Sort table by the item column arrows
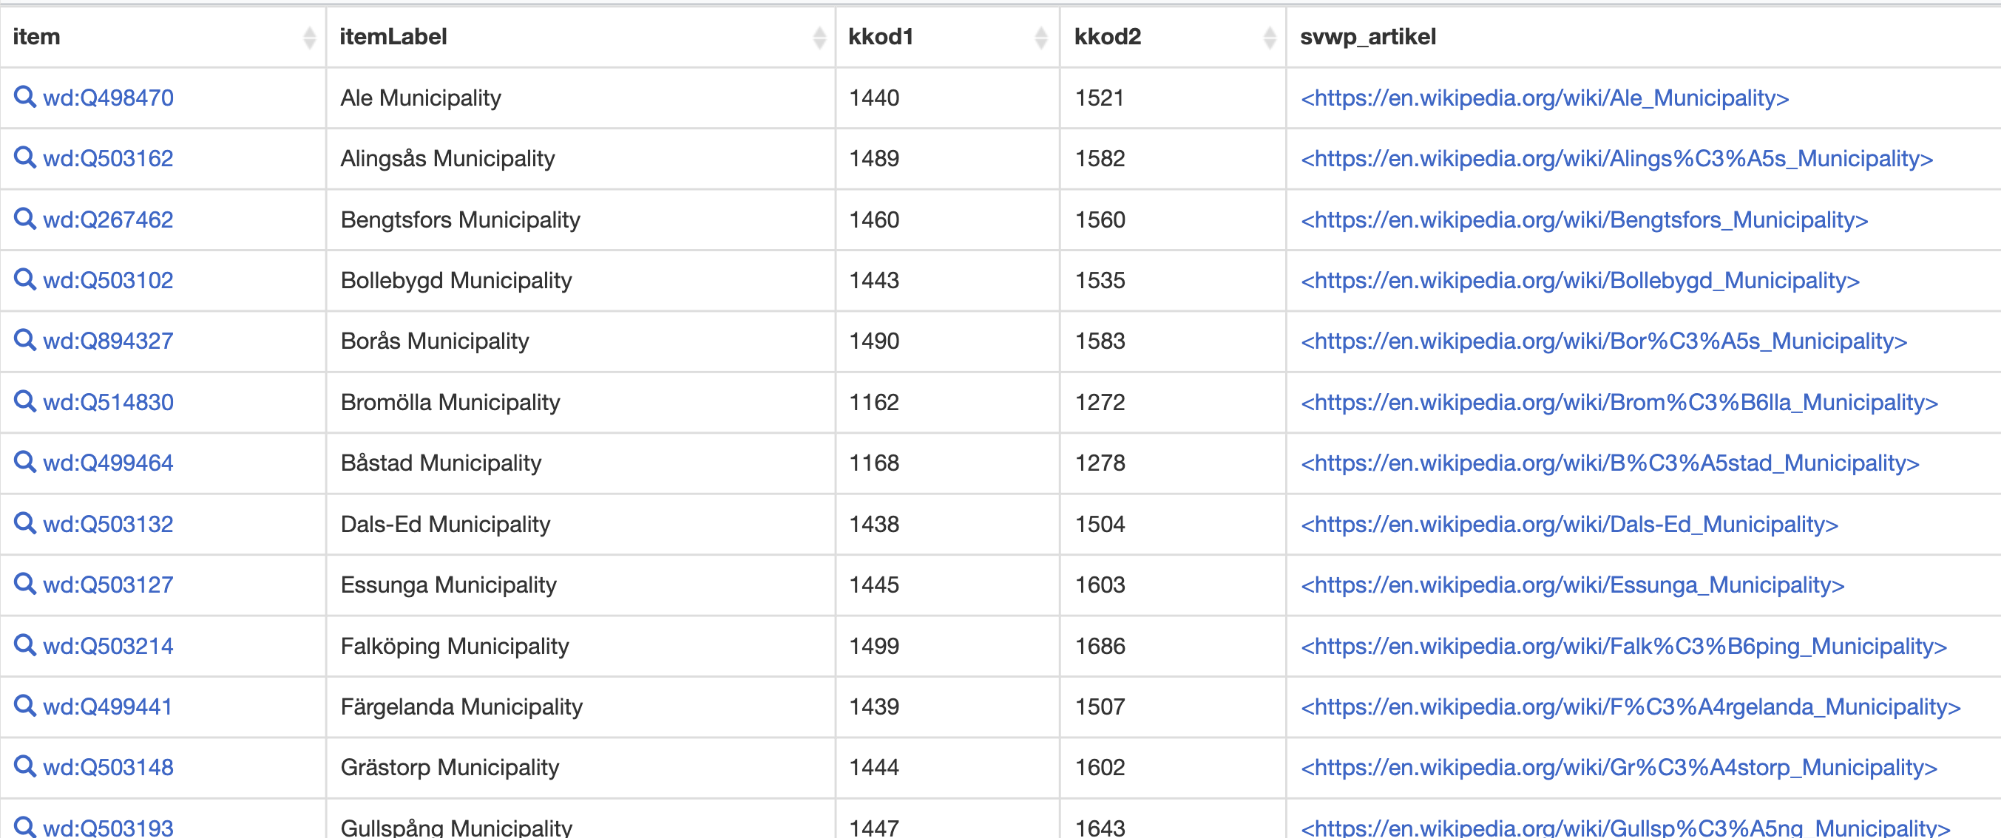2001x838 pixels. pyautogui.click(x=309, y=37)
